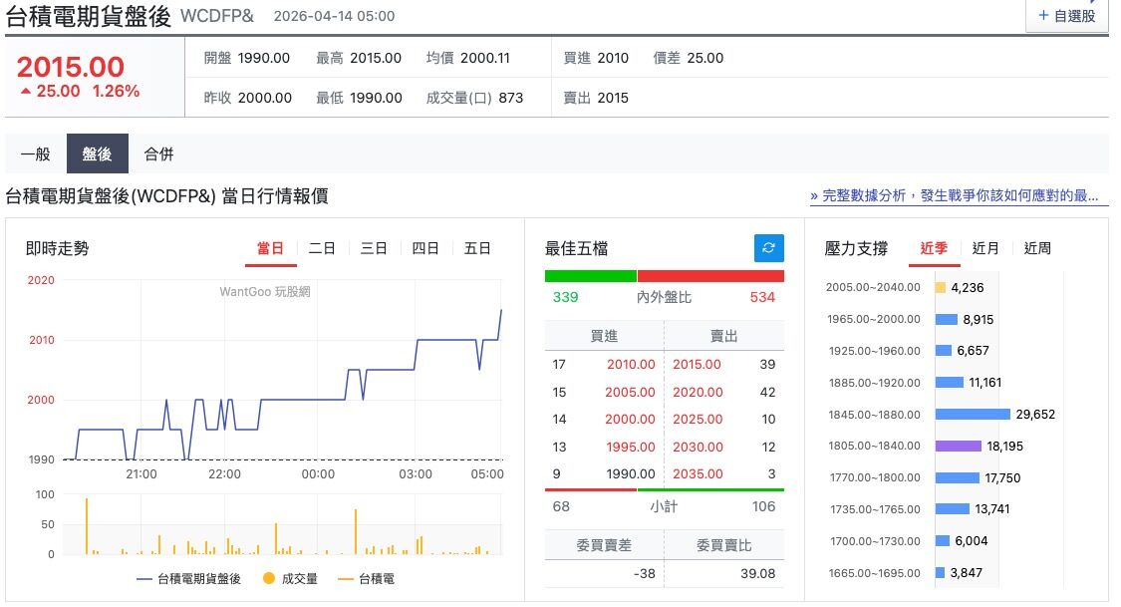Show the 二日 chart range

(322, 249)
